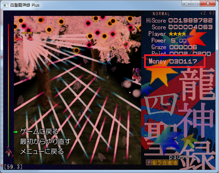Screen dimensions: 219x173
Task: Click the 自 status indicator icon
Action: 165,162
